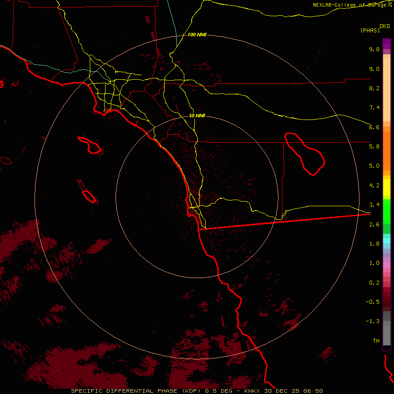Click the 0.2 scale value
This screenshot has width=394, height=394.
coord(374,283)
